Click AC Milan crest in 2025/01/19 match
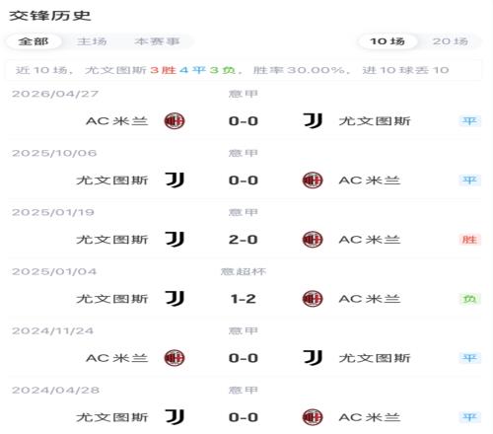The width and height of the screenshot is (493, 434). click(x=313, y=240)
